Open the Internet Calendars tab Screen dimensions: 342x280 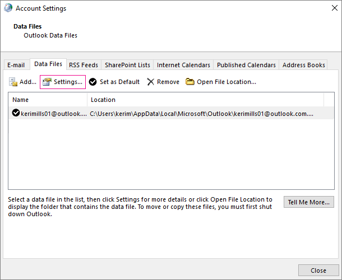(x=183, y=65)
